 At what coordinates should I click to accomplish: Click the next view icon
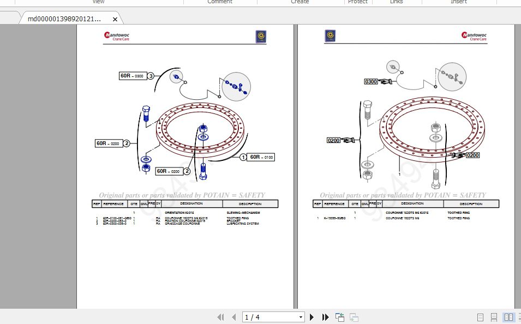click(x=354, y=317)
